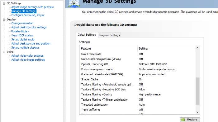Open Adjust video color settings

[x=27, y=55]
